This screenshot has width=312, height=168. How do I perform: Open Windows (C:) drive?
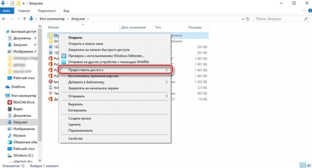coord(23,155)
